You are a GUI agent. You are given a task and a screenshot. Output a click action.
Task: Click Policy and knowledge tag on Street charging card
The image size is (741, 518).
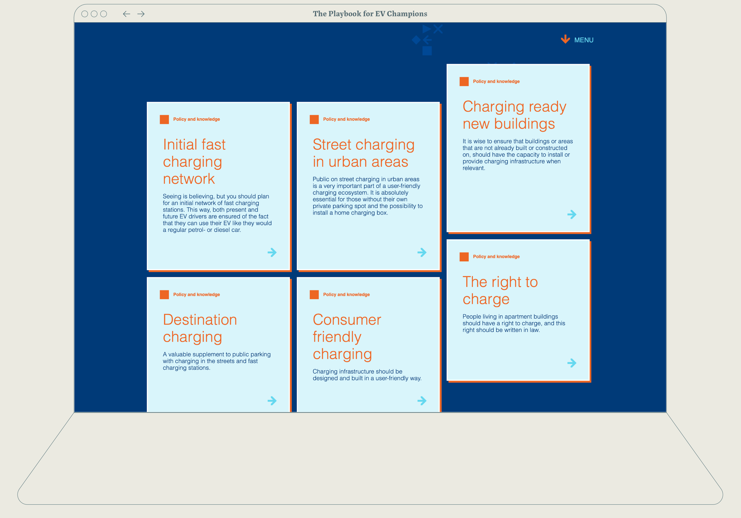click(346, 119)
